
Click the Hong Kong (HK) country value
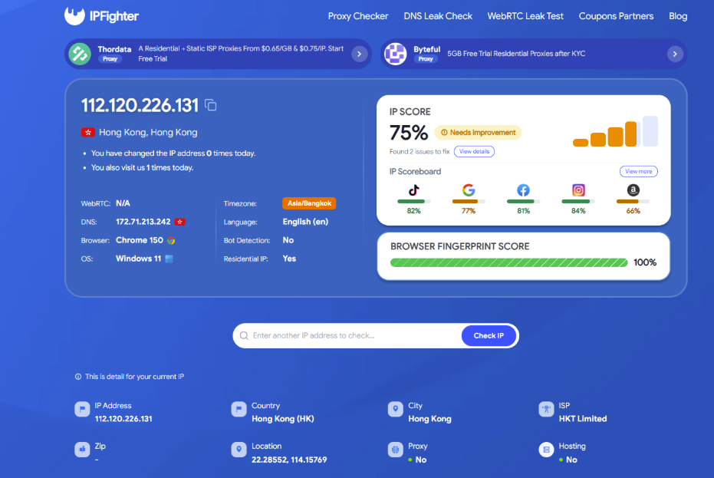283,419
